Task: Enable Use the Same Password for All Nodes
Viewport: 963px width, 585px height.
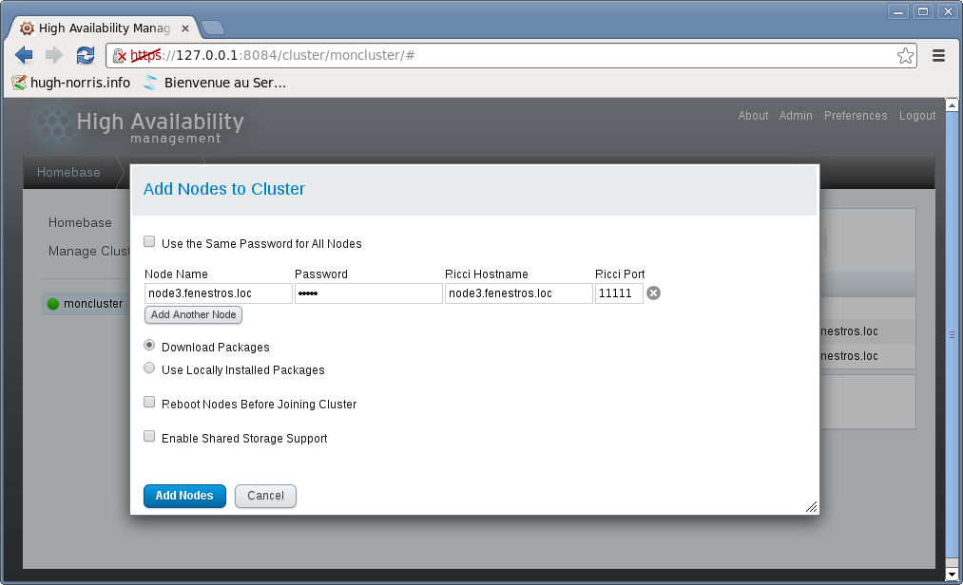Action: point(149,242)
